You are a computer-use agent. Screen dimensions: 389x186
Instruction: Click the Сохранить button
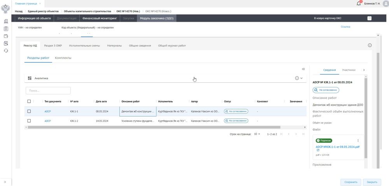(350, 182)
